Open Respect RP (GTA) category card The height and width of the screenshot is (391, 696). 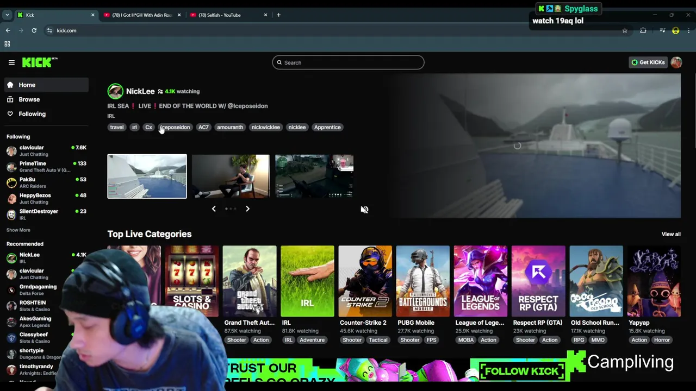point(538,281)
